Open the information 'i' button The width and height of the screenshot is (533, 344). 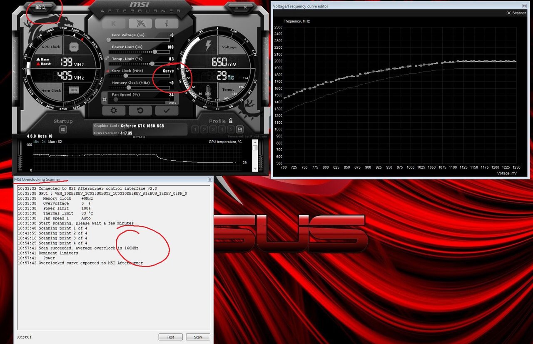pyautogui.click(x=167, y=24)
